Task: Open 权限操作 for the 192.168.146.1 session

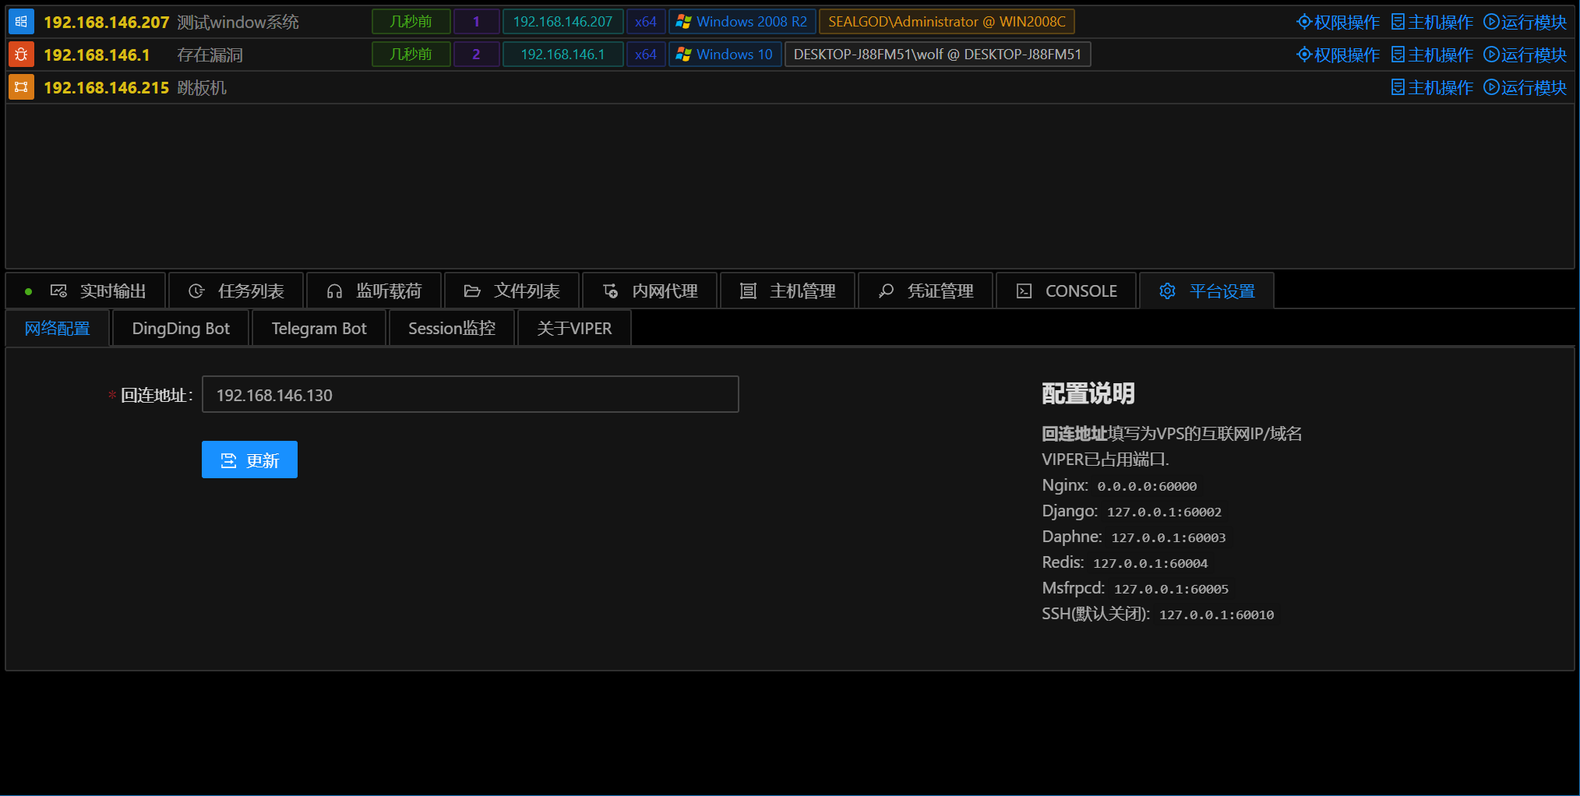Action: click(1338, 55)
